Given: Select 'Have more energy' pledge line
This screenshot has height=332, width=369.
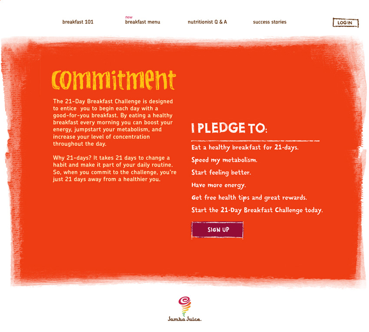Looking at the screenshot, I should (219, 185).
